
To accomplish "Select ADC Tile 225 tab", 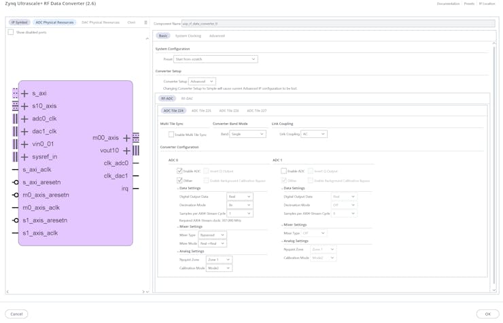I will coord(201,111).
